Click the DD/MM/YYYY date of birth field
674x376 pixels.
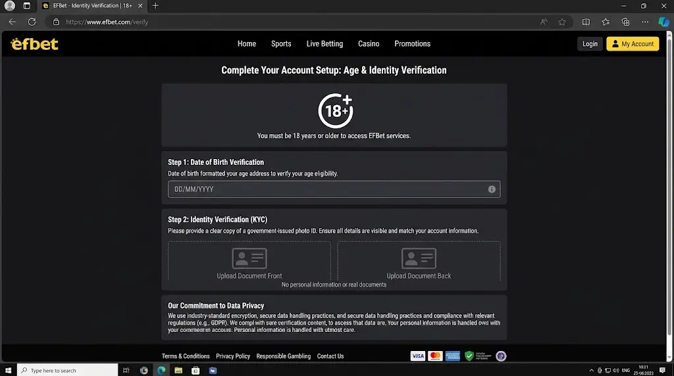tap(334, 189)
